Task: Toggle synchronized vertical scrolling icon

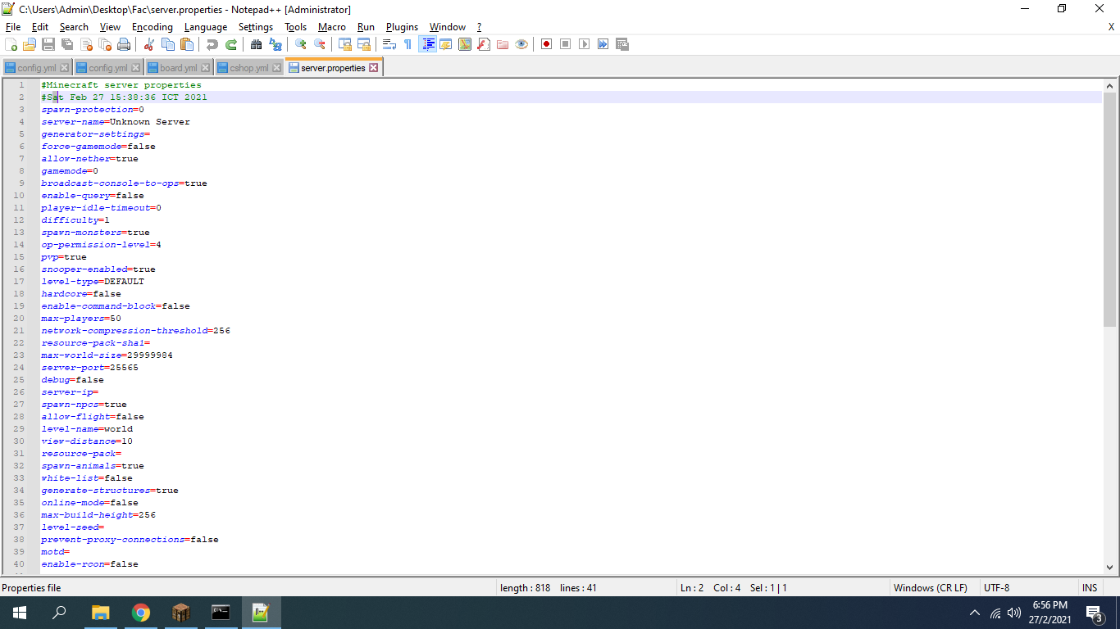Action: coord(345,44)
